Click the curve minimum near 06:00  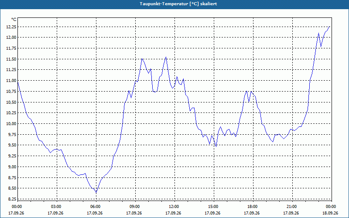pos(96,192)
